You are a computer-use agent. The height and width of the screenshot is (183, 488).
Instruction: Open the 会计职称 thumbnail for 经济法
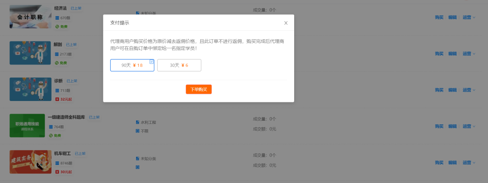[x=31, y=17]
